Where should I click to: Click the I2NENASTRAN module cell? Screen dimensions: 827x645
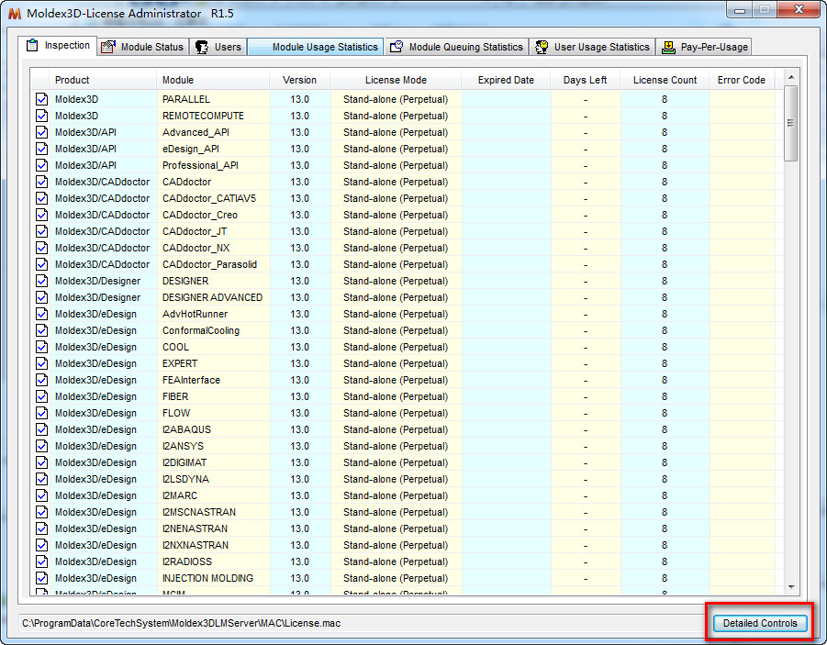[x=213, y=528]
